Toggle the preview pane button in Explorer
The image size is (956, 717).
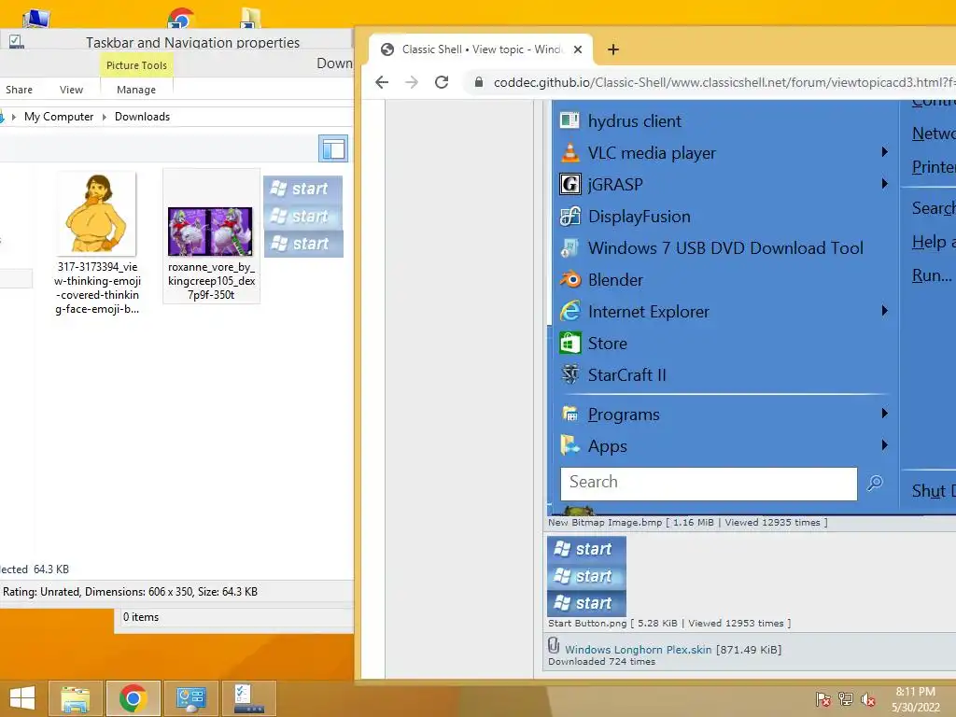click(x=333, y=148)
